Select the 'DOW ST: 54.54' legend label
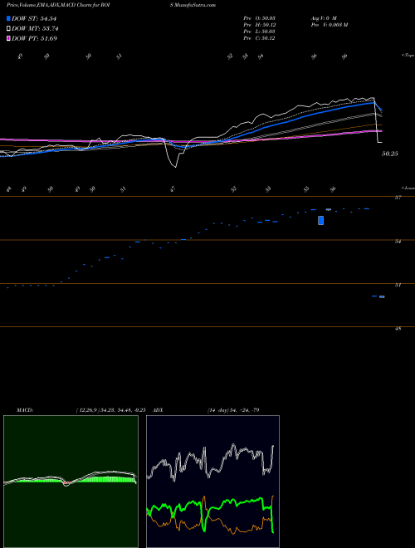This screenshot has width=415, height=548. click(34, 18)
